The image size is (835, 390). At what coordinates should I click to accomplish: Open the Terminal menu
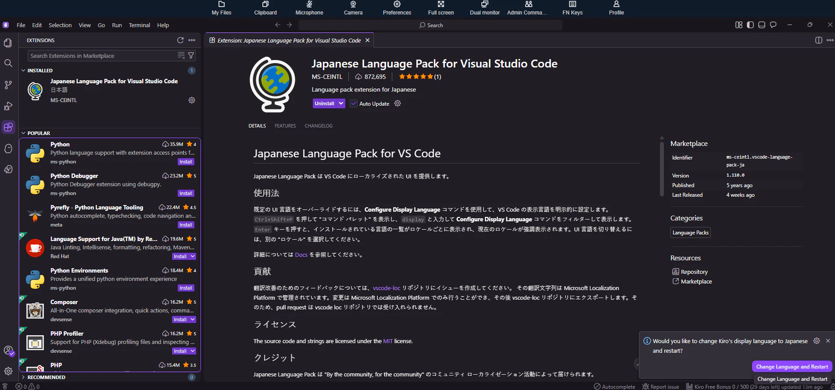tap(140, 25)
